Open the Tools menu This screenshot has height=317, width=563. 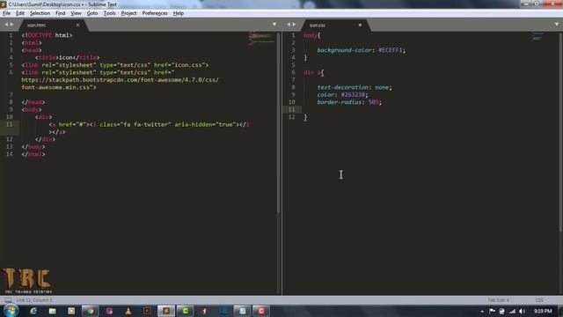point(109,13)
